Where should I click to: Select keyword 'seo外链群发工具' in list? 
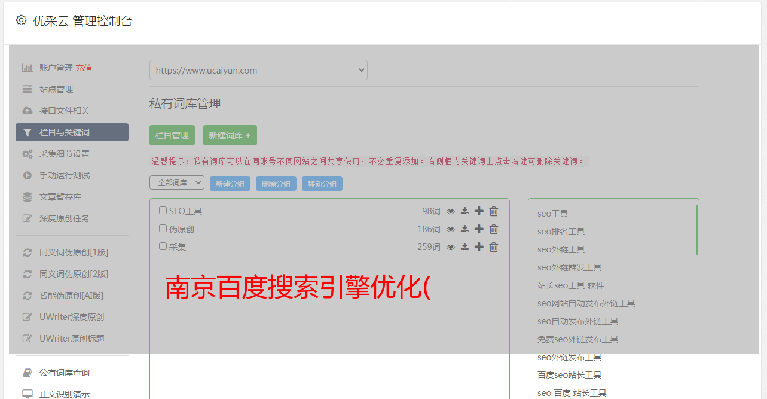click(569, 267)
